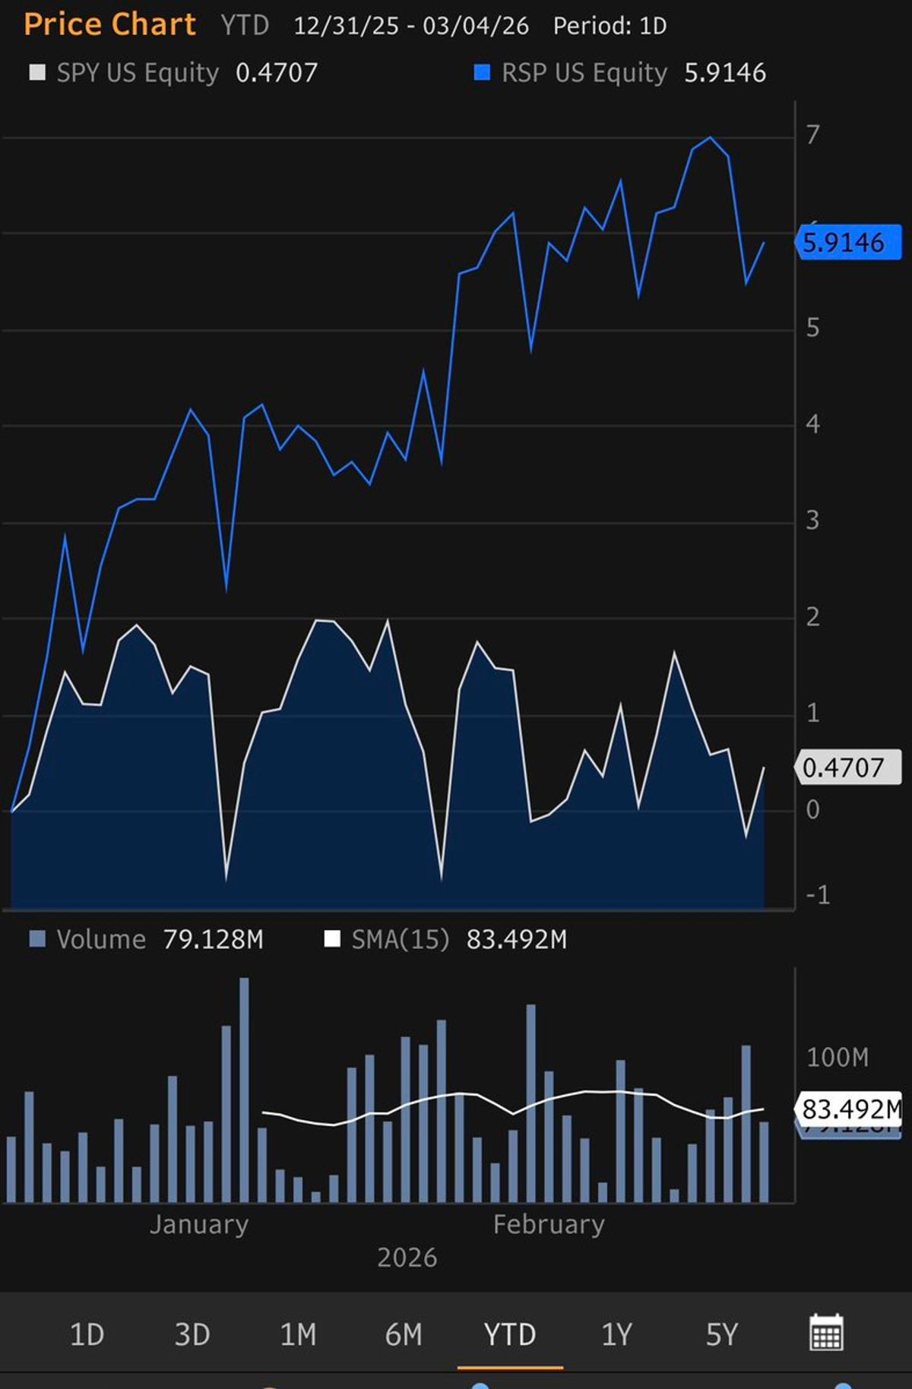Viewport: 912px width, 1389px height.
Task: Select the 6M chart range
Action: click(x=404, y=1334)
